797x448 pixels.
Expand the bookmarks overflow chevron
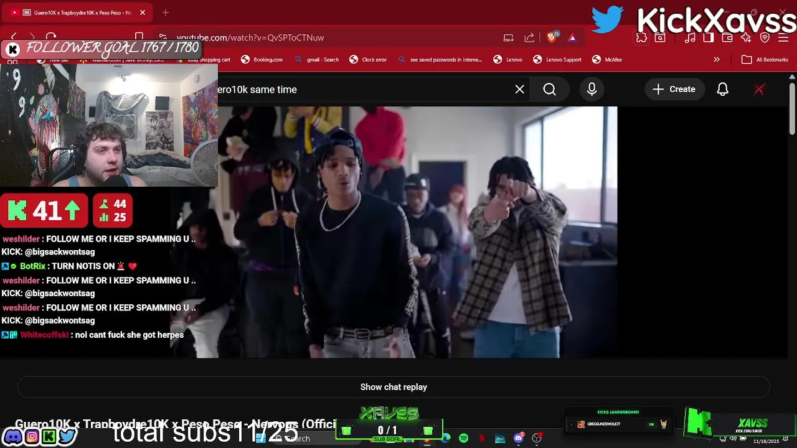[x=717, y=60]
